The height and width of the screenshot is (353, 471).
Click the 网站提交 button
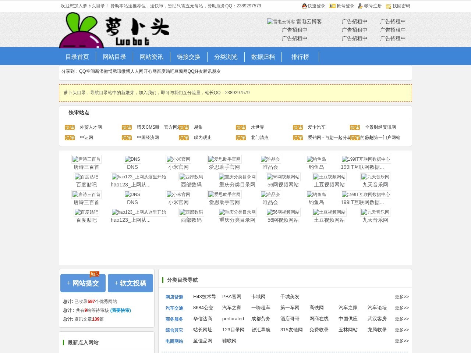(83, 283)
